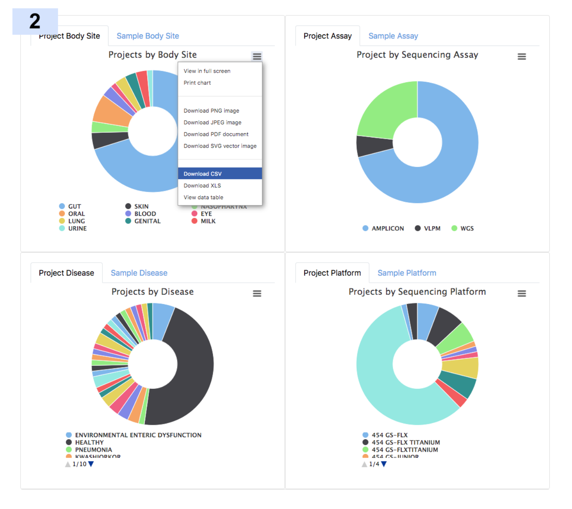Choose Download XLS menu entry

click(220, 185)
